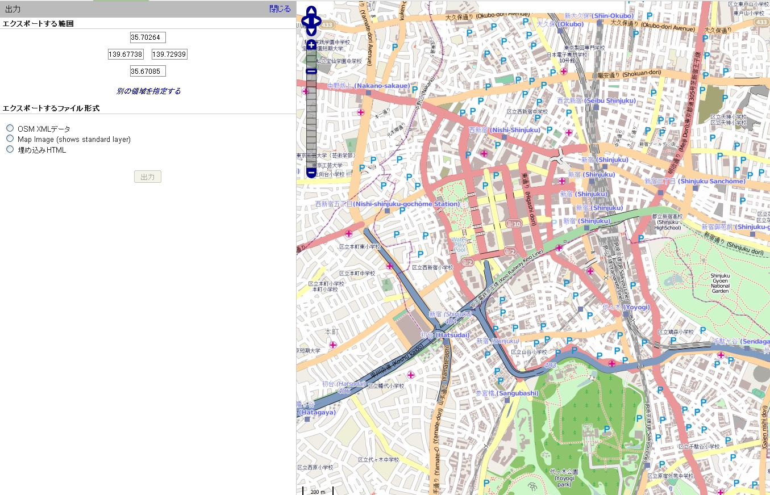Pan the map right with the arrow
This screenshot has width=770, height=495.
[318, 22]
